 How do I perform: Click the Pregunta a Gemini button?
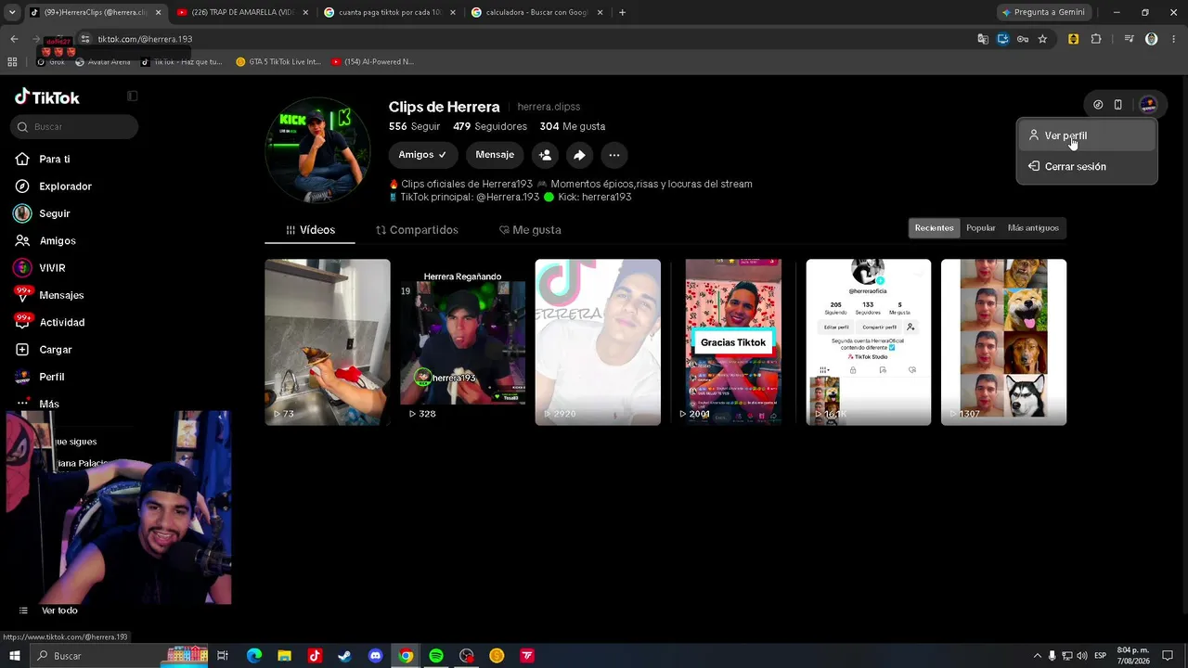point(1043,12)
